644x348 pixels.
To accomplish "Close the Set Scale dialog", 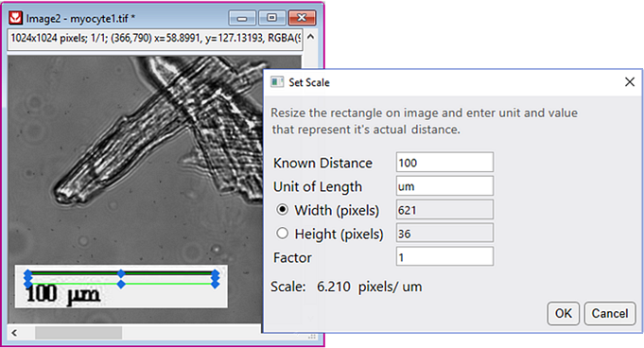I will pos(630,81).
